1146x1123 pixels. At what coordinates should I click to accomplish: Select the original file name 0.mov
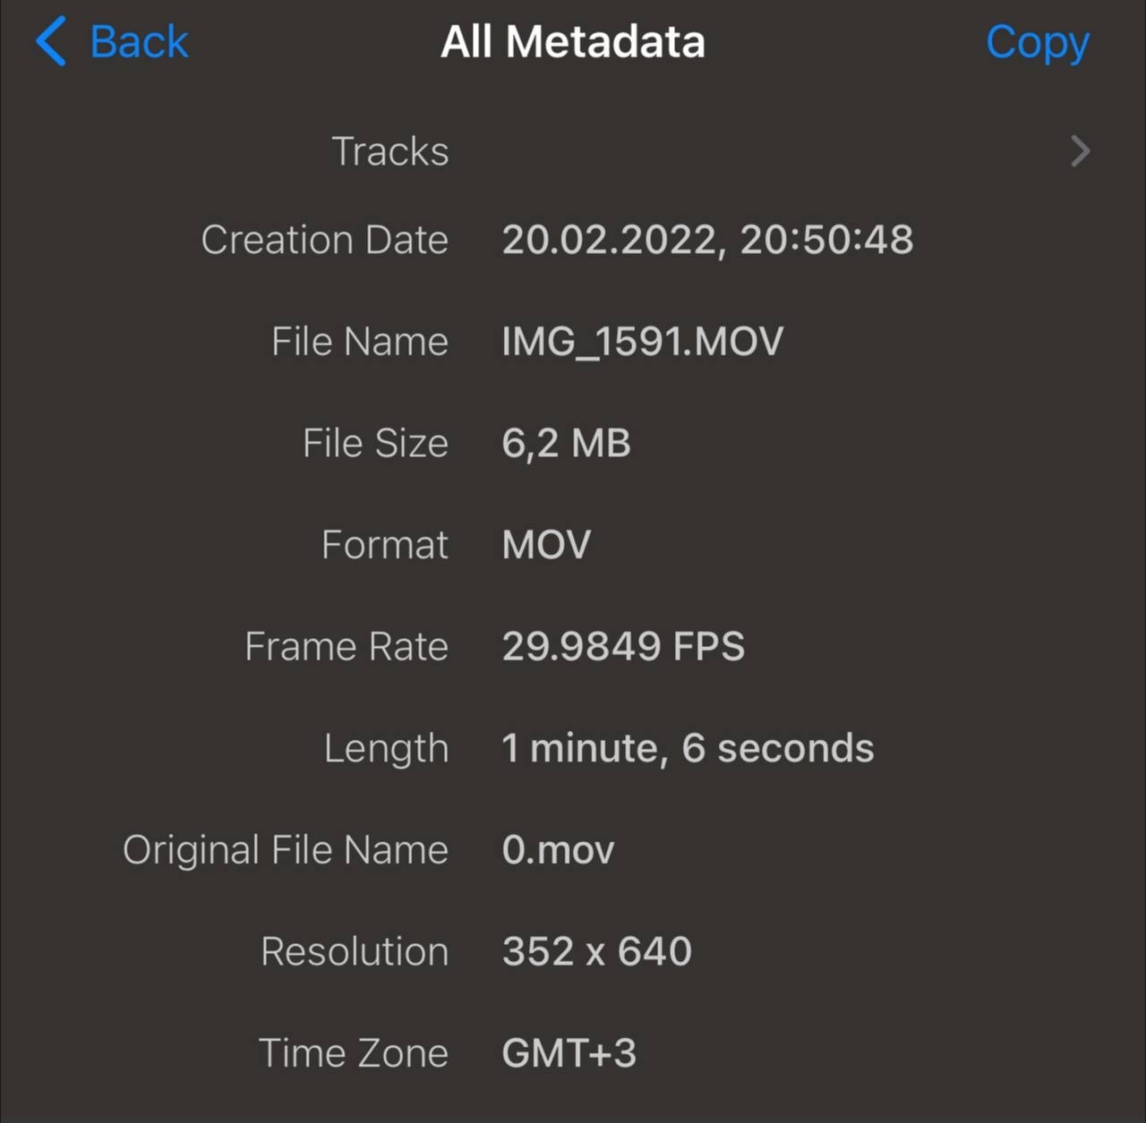[x=558, y=850]
